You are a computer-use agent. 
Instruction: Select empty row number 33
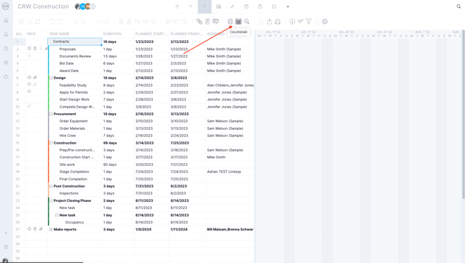[17, 237]
